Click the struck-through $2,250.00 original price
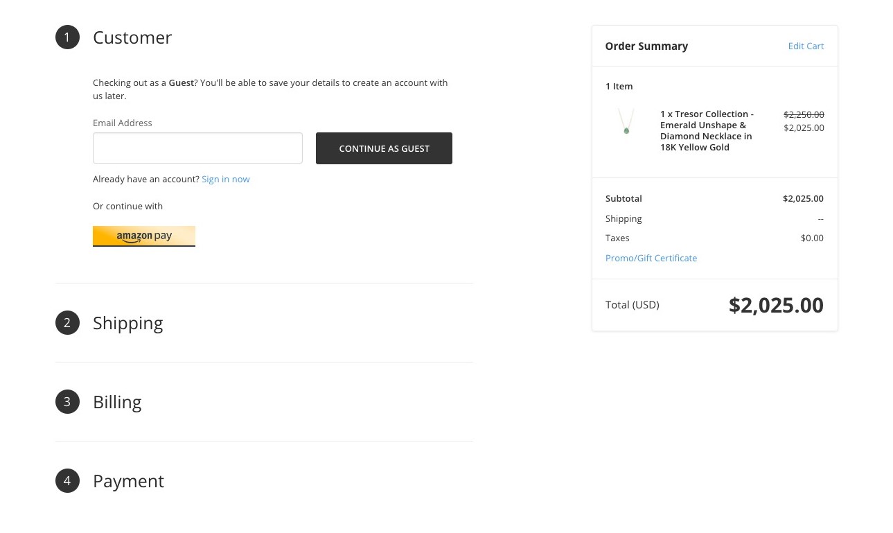Screen dimensions: 893x533 pyautogui.click(x=804, y=114)
